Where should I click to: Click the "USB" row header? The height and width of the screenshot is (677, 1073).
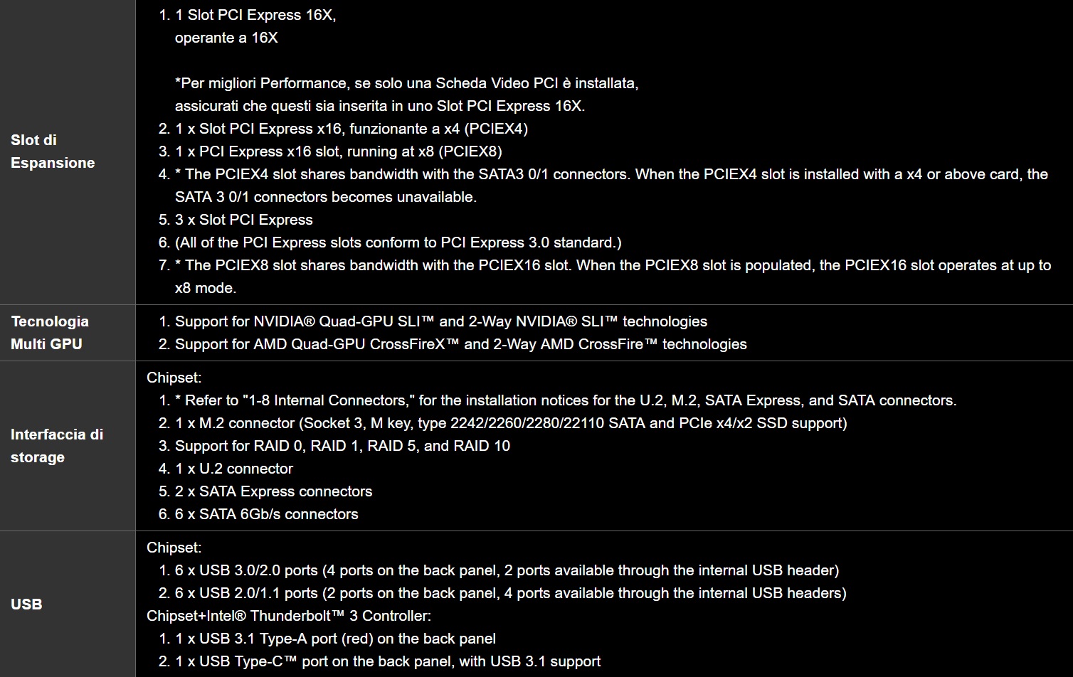point(26,604)
